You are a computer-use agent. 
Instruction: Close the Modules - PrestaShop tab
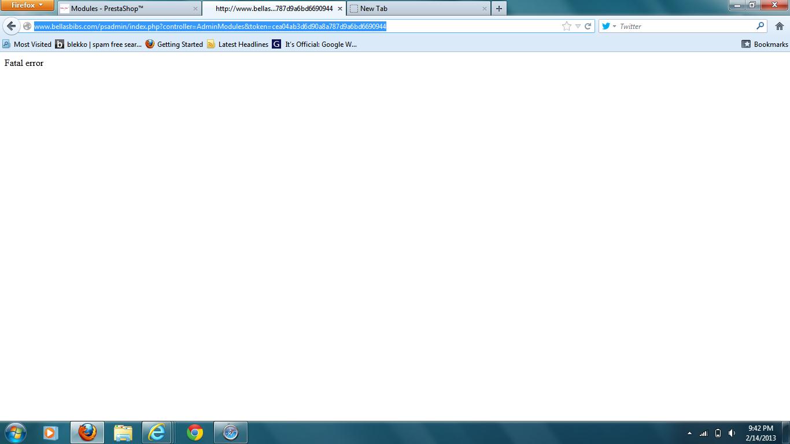click(195, 9)
